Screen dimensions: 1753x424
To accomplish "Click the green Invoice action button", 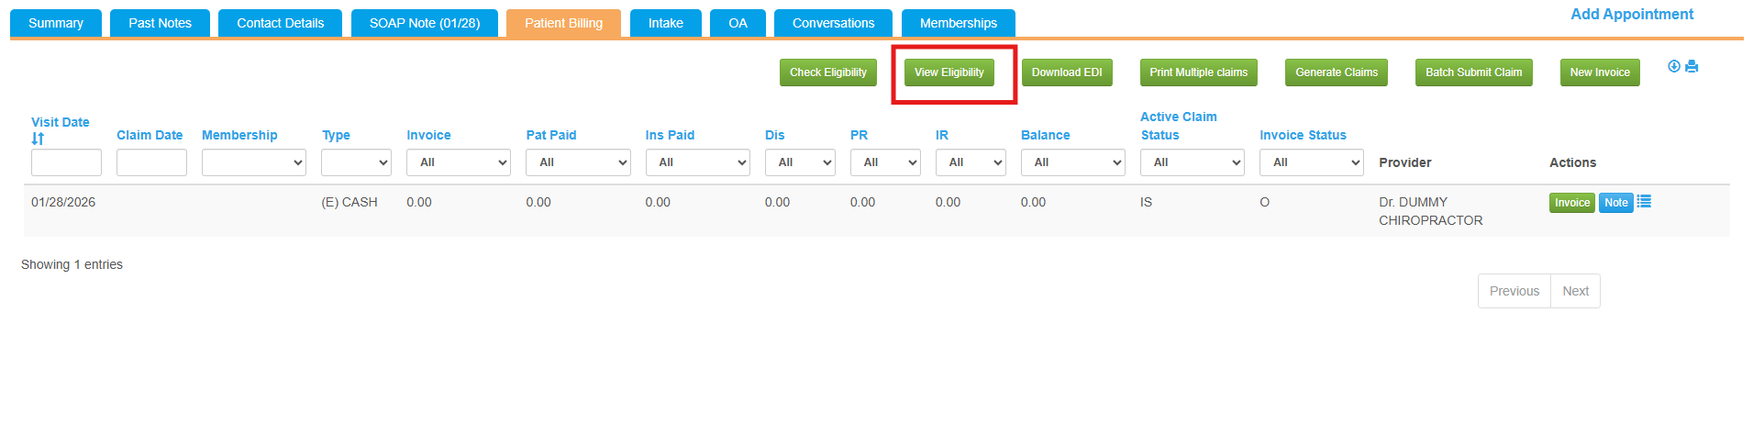I will pyautogui.click(x=1571, y=203).
